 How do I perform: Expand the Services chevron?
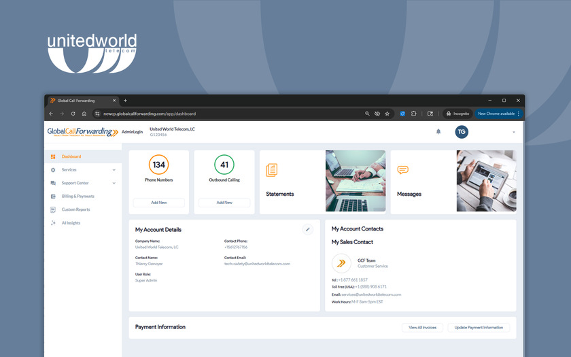(x=114, y=170)
